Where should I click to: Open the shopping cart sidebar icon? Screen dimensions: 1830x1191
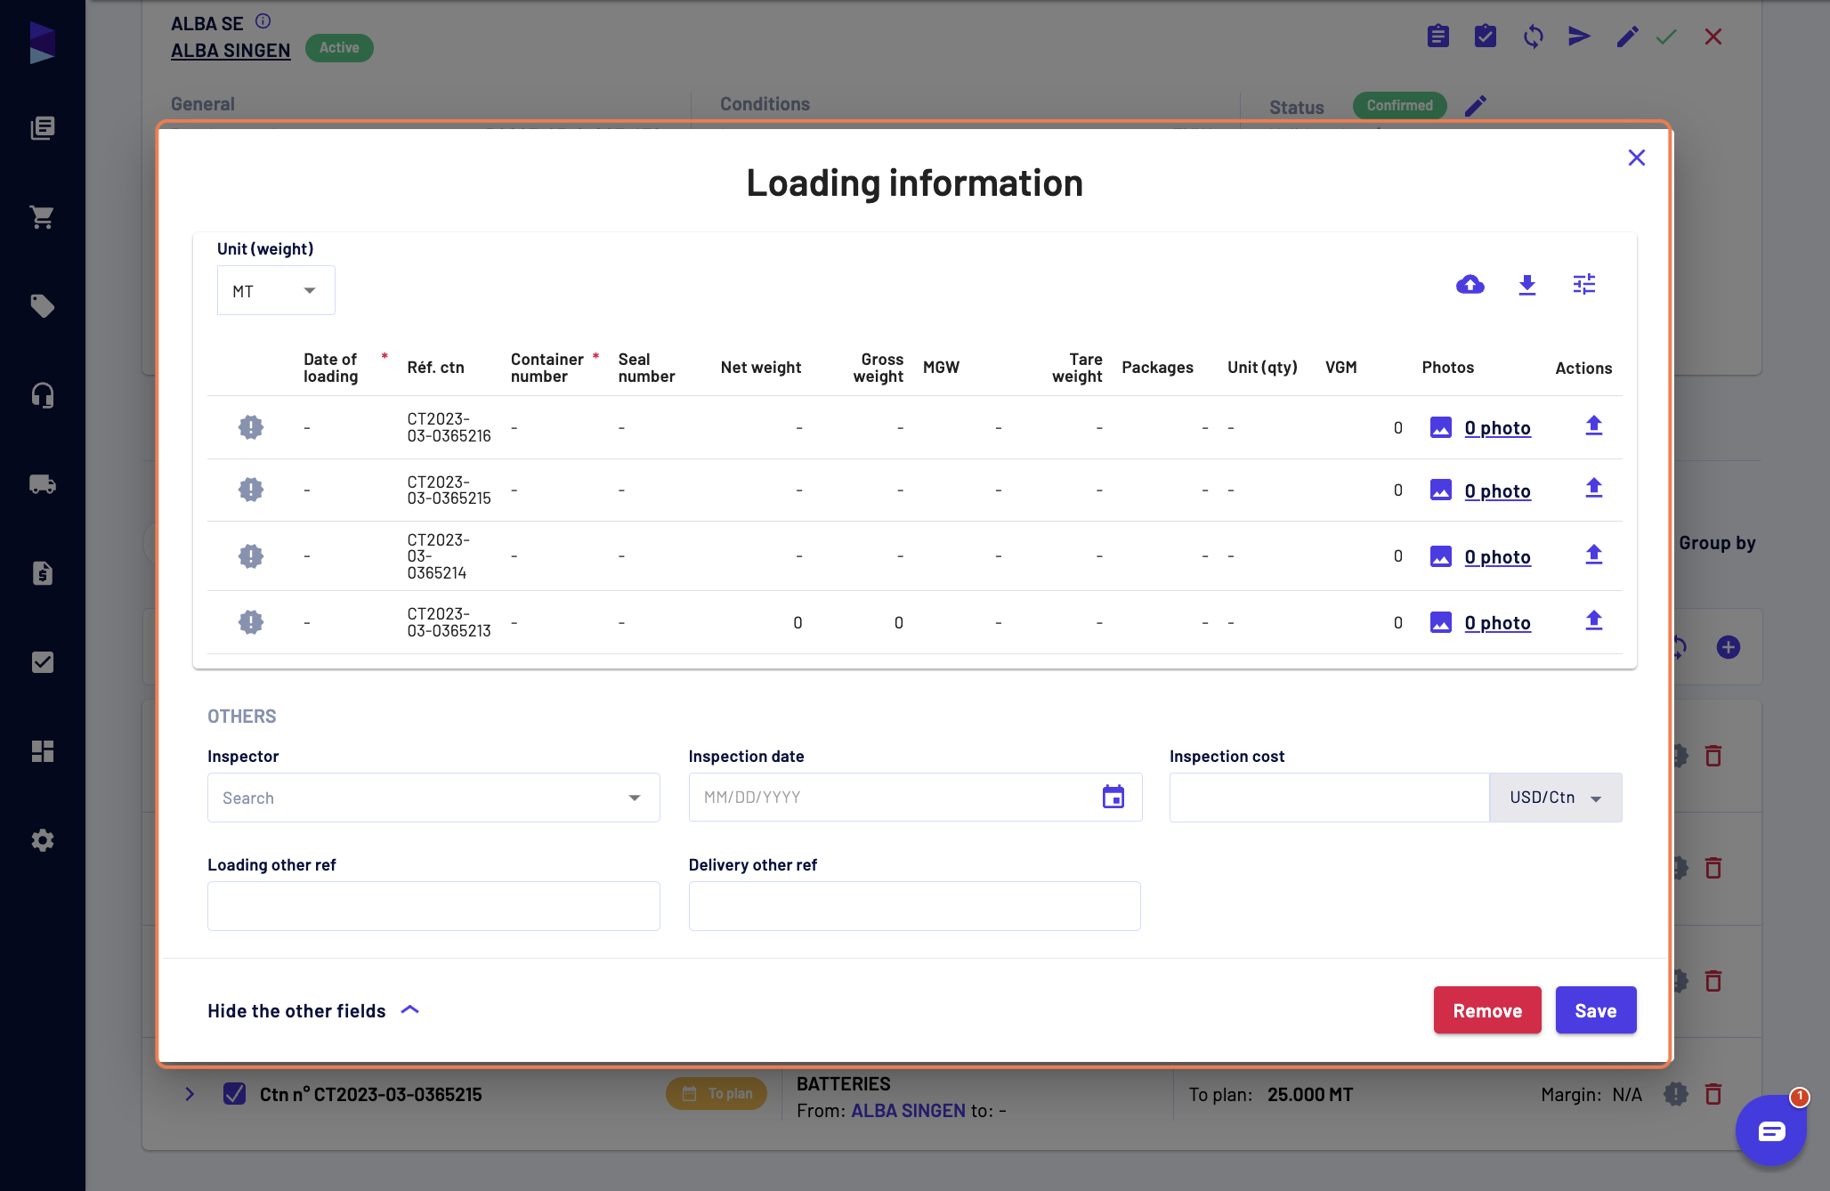(42, 217)
